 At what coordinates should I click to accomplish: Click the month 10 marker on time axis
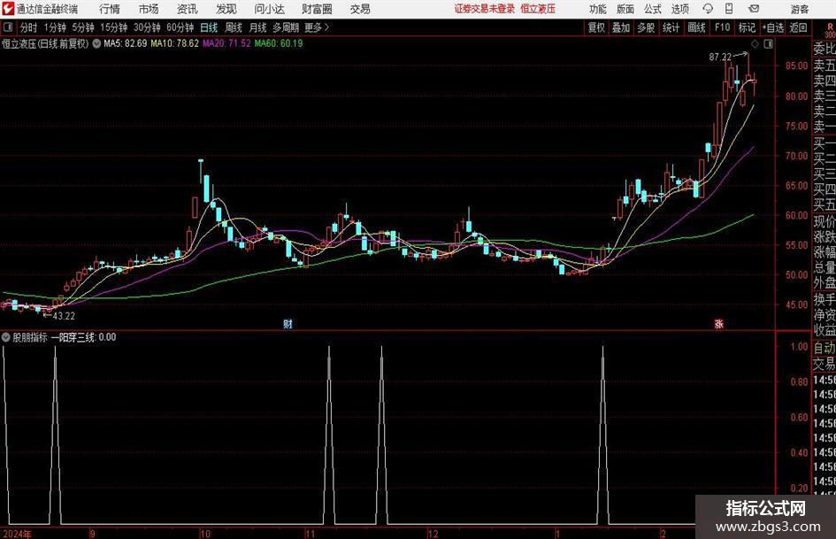click(205, 534)
